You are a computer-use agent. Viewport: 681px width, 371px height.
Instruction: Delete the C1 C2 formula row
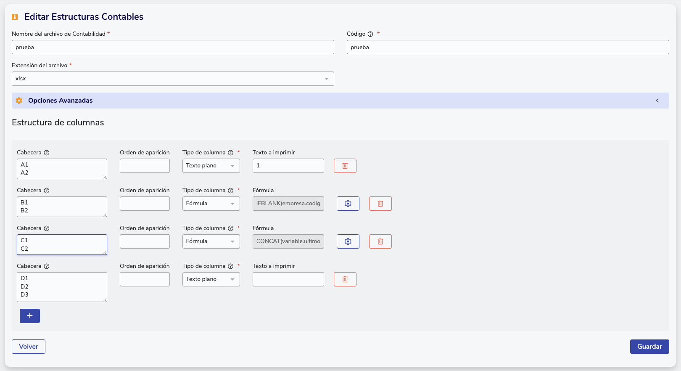tap(380, 241)
